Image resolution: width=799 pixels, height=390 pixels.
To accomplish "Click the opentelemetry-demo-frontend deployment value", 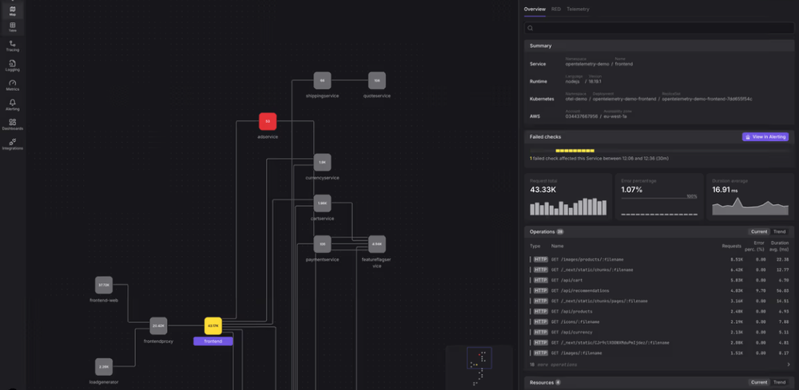I will (x=624, y=99).
